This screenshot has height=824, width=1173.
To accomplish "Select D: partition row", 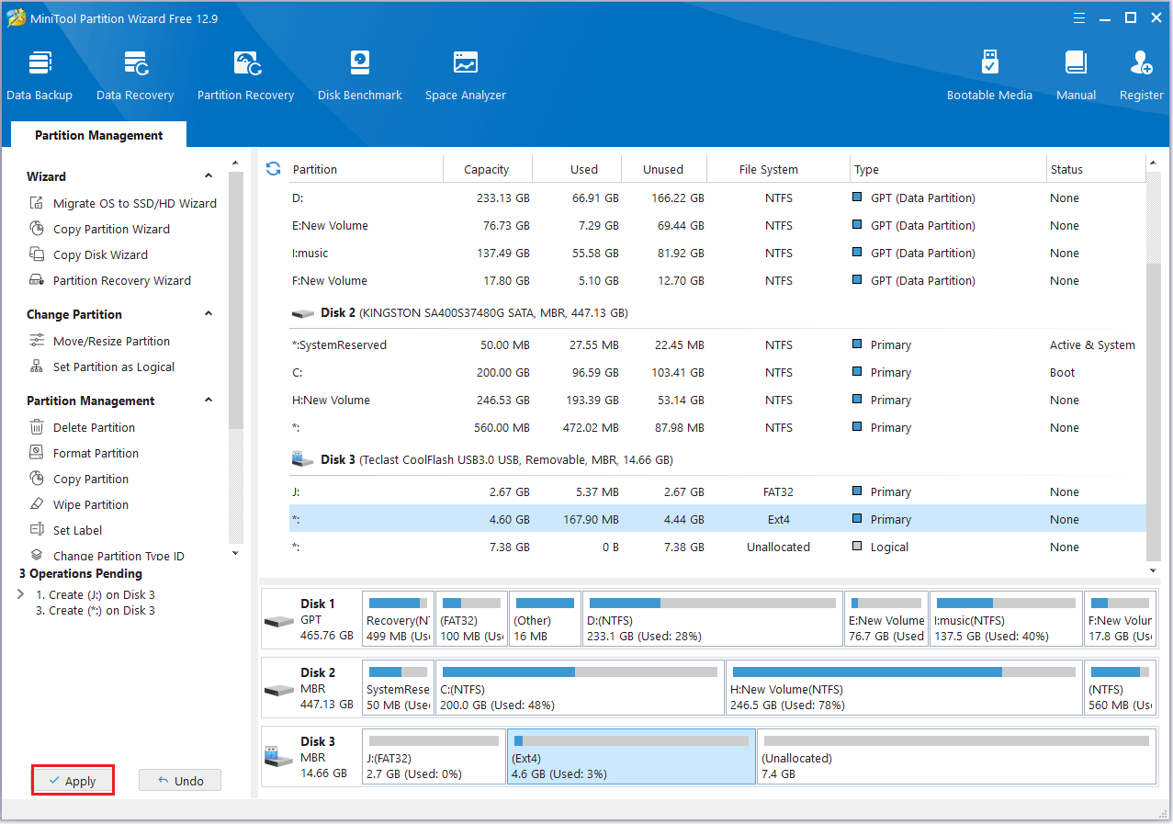I will coord(718,198).
